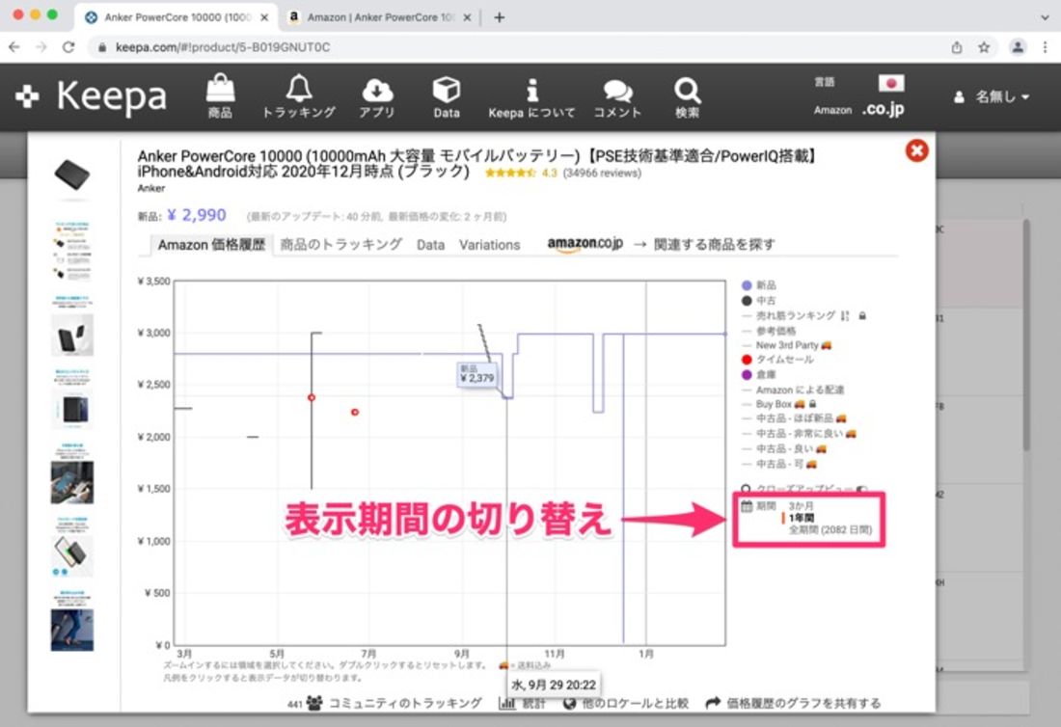Reload the page in browser
Image resolution: width=1061 pixels, height=727 pixels.
68,46
